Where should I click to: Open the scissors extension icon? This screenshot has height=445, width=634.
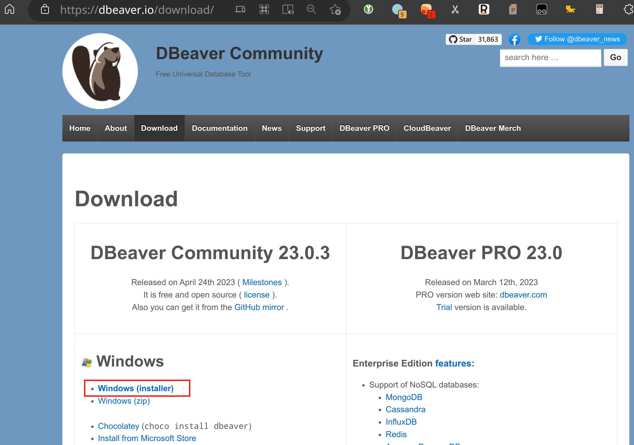[x=455, y=9]
